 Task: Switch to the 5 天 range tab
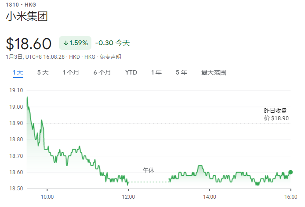(43, 72)
